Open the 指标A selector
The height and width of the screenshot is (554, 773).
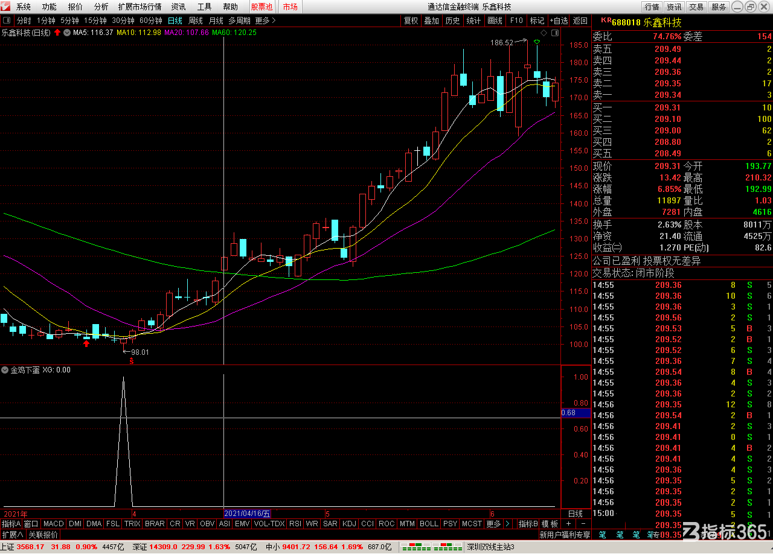(11, 524)
